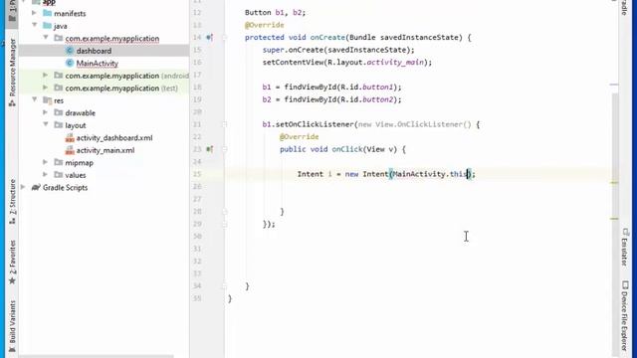Collapse the com.example.myapplication package arrow

pos(46,38)
